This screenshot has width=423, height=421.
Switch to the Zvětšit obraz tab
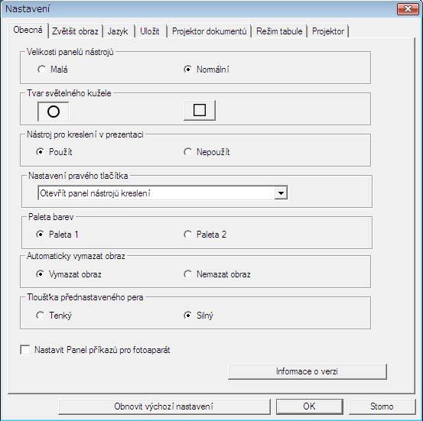(x=75, y=31)
